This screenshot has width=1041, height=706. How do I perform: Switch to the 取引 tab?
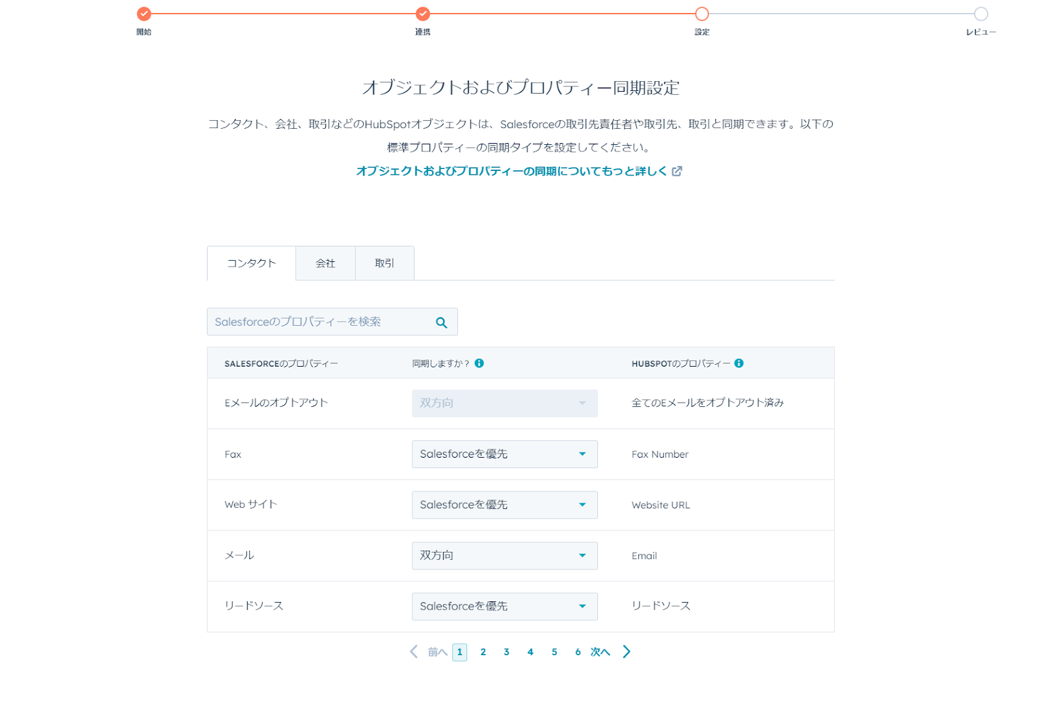pos(385,263)
